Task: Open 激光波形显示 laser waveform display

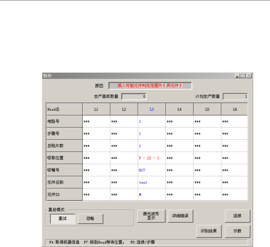Action: coord(151,216)
